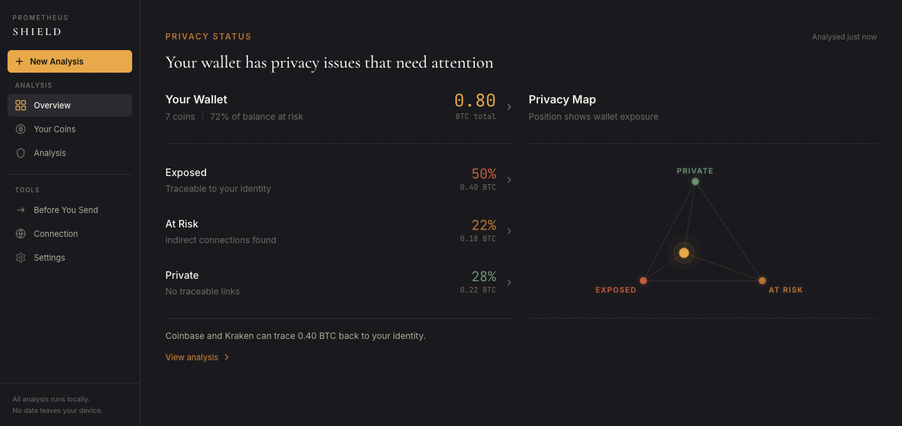Click the New Analysis button
This screenshot has height=426, width=902.
[70, 61]
